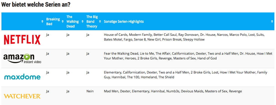Sort by the provider logo column arrows
Image resolution: width=276 pixels, height=105 pixels.
click(42, 22)
